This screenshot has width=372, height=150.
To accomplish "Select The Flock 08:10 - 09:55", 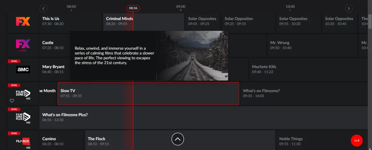I will (180, 140).
